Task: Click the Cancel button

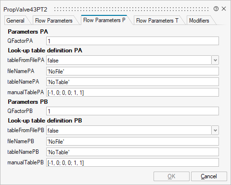Action: (209, 176)
